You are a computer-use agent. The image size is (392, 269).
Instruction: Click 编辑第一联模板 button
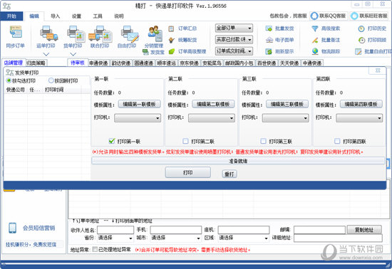(139, 104)
